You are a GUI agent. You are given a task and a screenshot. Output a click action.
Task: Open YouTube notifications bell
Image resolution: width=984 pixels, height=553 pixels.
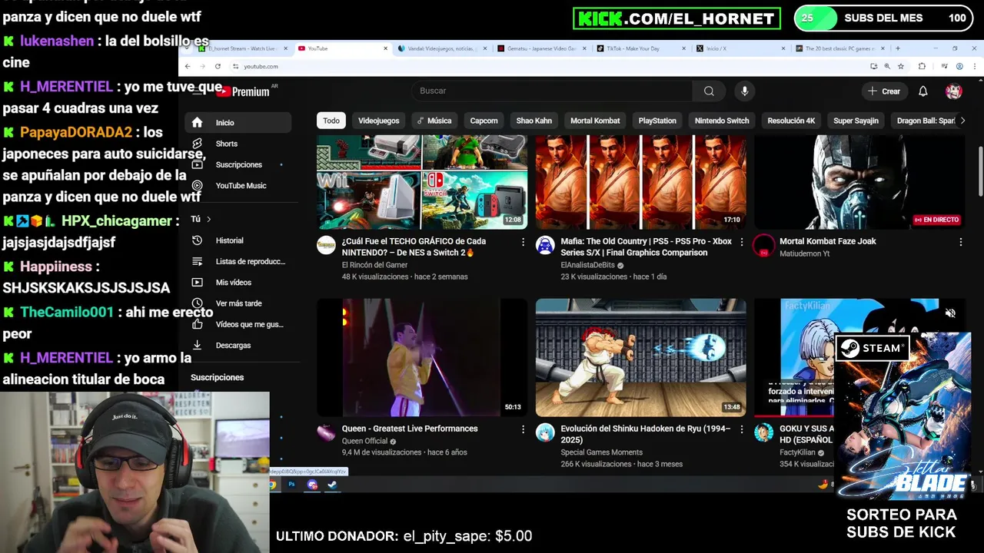click(x=923, y=91)
